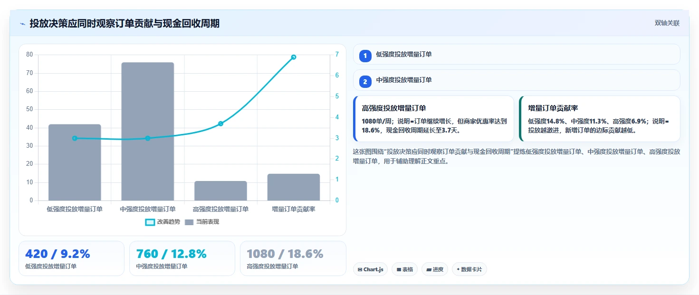Click the right axis value 7
The width and height of the screenshot is (699, 295).
(x=337, y=55)
